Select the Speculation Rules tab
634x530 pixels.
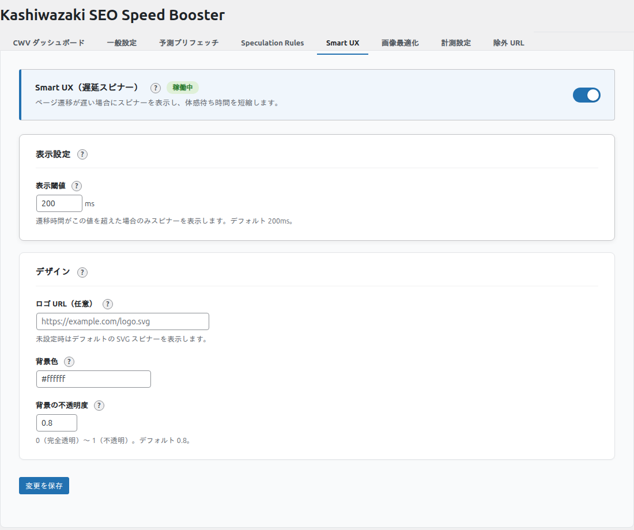click(272, 42)
